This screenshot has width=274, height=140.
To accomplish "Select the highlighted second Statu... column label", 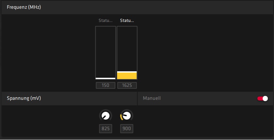I will coord(127,20).
